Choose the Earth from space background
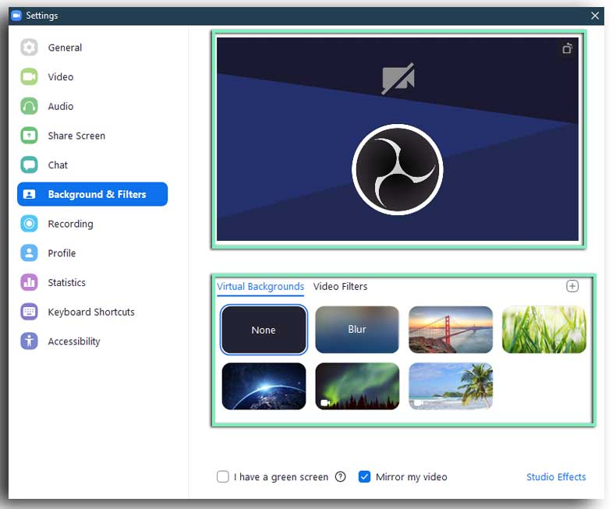The height and width of the screenshot is (509, 616). point(264,386)
